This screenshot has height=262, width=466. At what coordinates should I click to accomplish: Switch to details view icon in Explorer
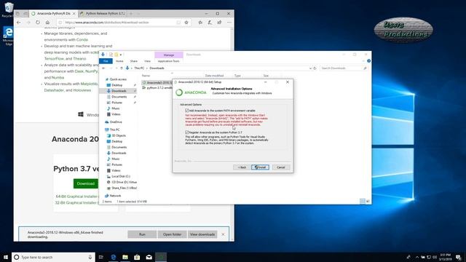363,202
